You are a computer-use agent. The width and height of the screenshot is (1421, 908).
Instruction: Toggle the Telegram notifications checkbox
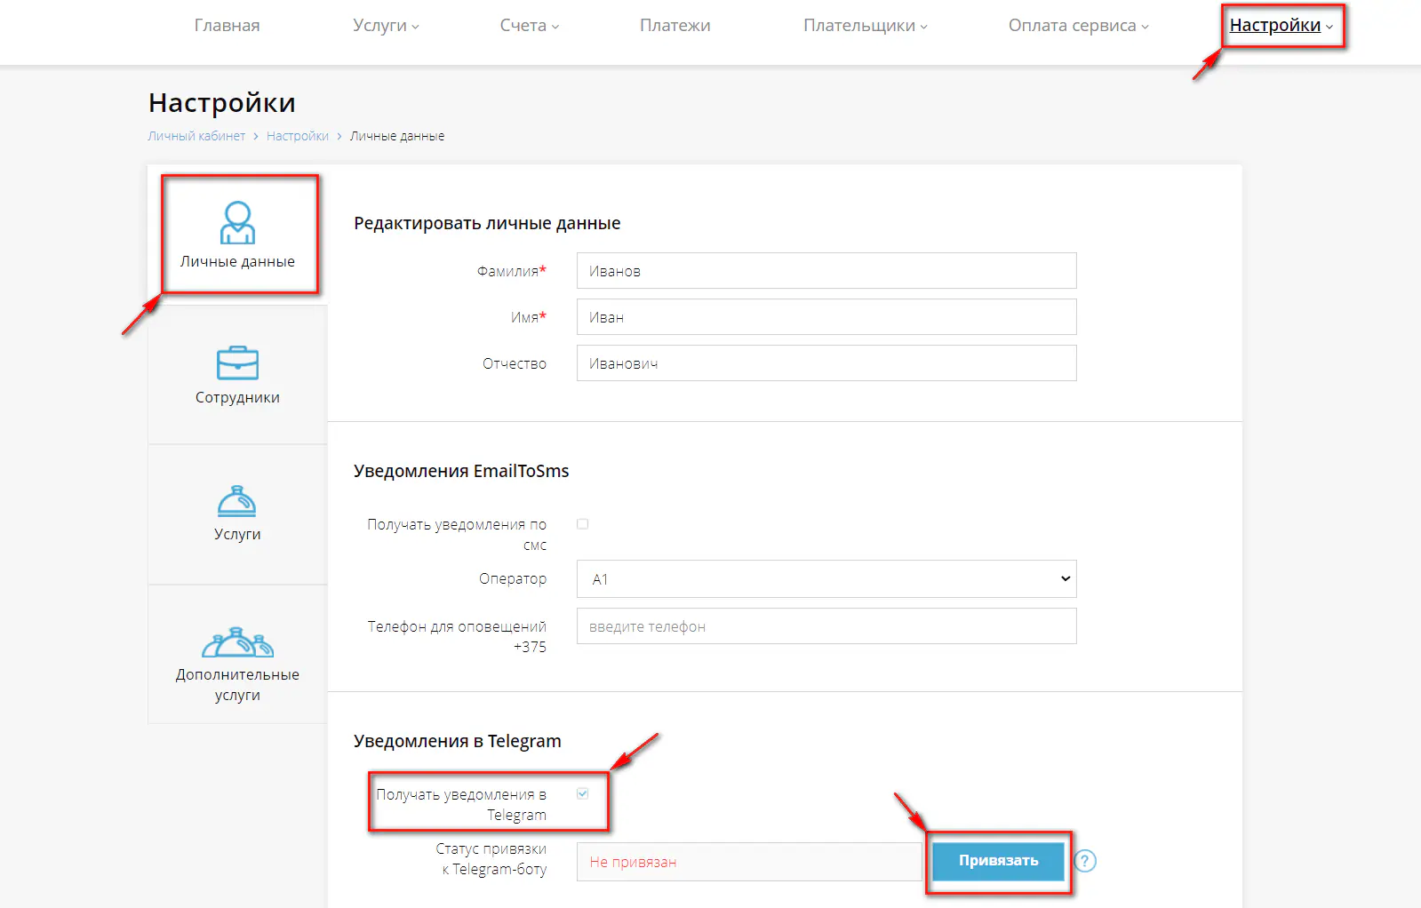[583, 794]
